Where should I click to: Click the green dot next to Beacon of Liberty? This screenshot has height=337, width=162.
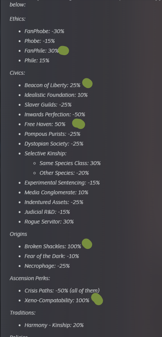coord(87,83)
